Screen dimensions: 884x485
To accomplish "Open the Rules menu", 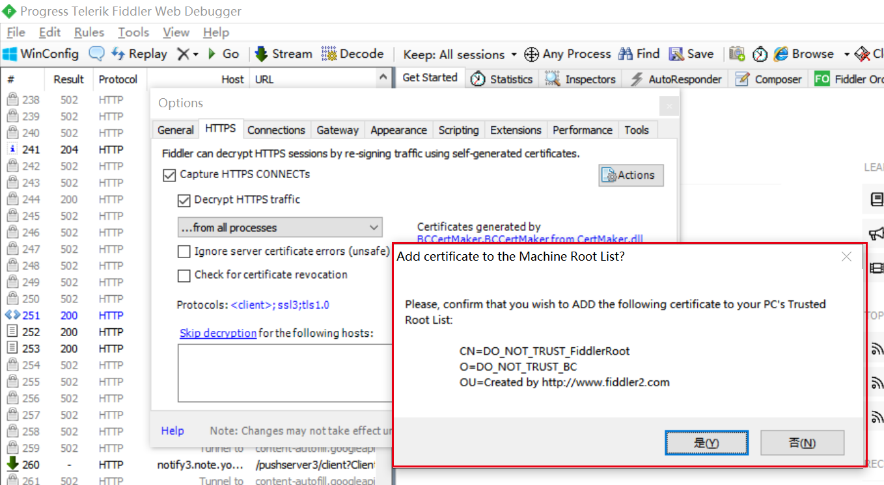I will (89, 32).
